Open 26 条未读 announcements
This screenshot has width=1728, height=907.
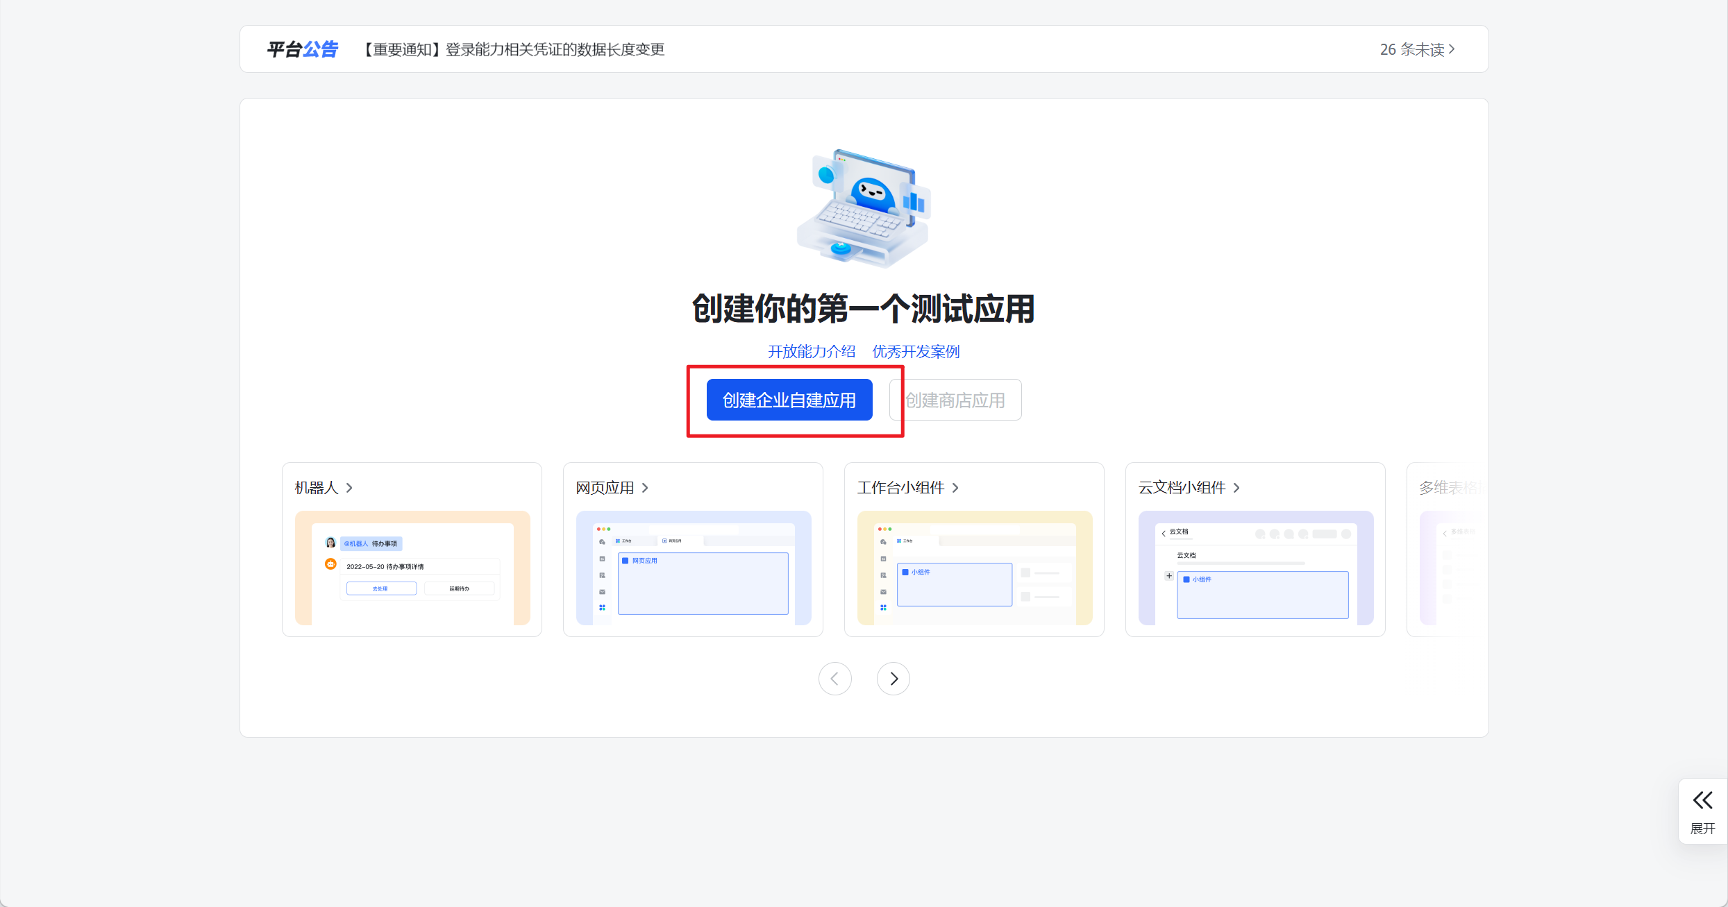pyautogui.click(x=1416, y=49)
